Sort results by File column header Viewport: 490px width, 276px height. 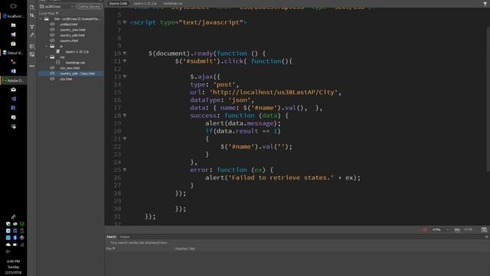(x=110, y=248)
